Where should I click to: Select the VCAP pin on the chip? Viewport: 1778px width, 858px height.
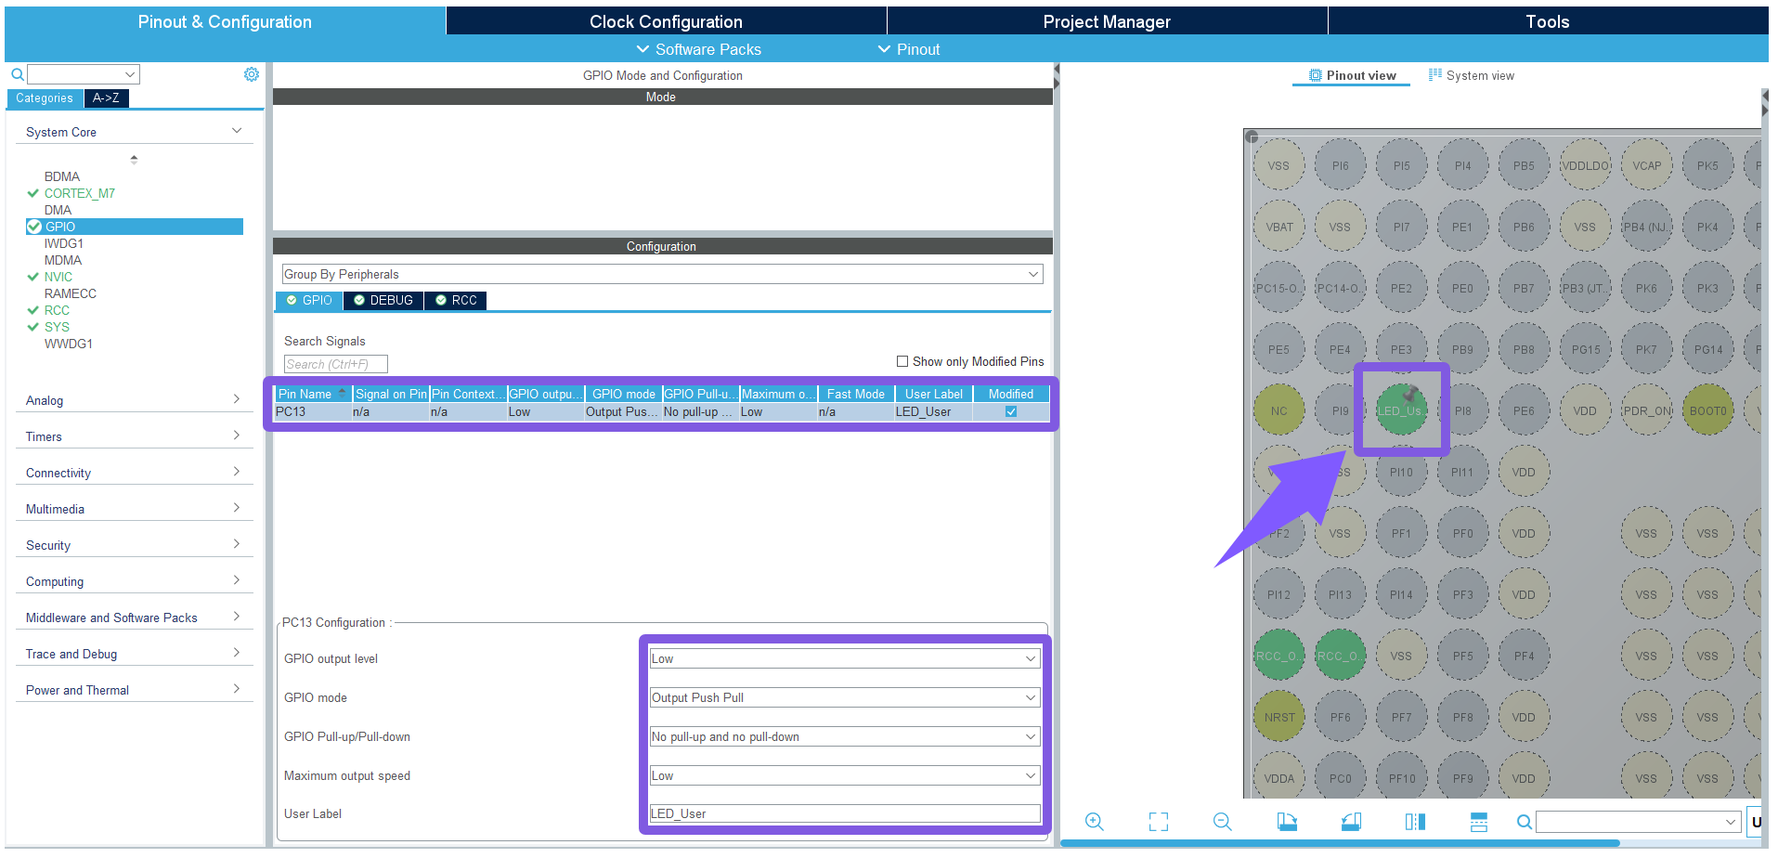click(x=1646, y=165)
